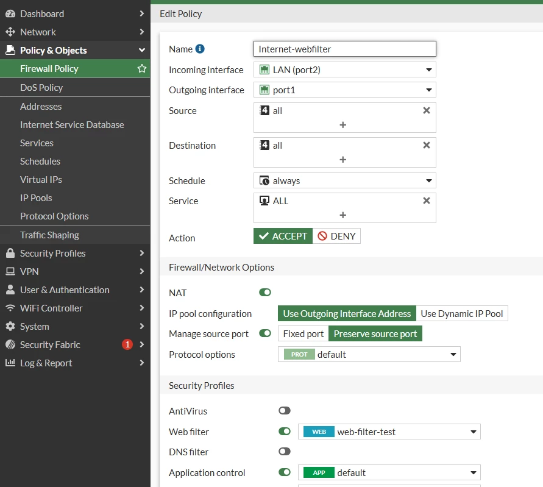Favorite Firewall Policy with the star icon
The height and width of the screenshot is (487, 543).
(141, 69)
